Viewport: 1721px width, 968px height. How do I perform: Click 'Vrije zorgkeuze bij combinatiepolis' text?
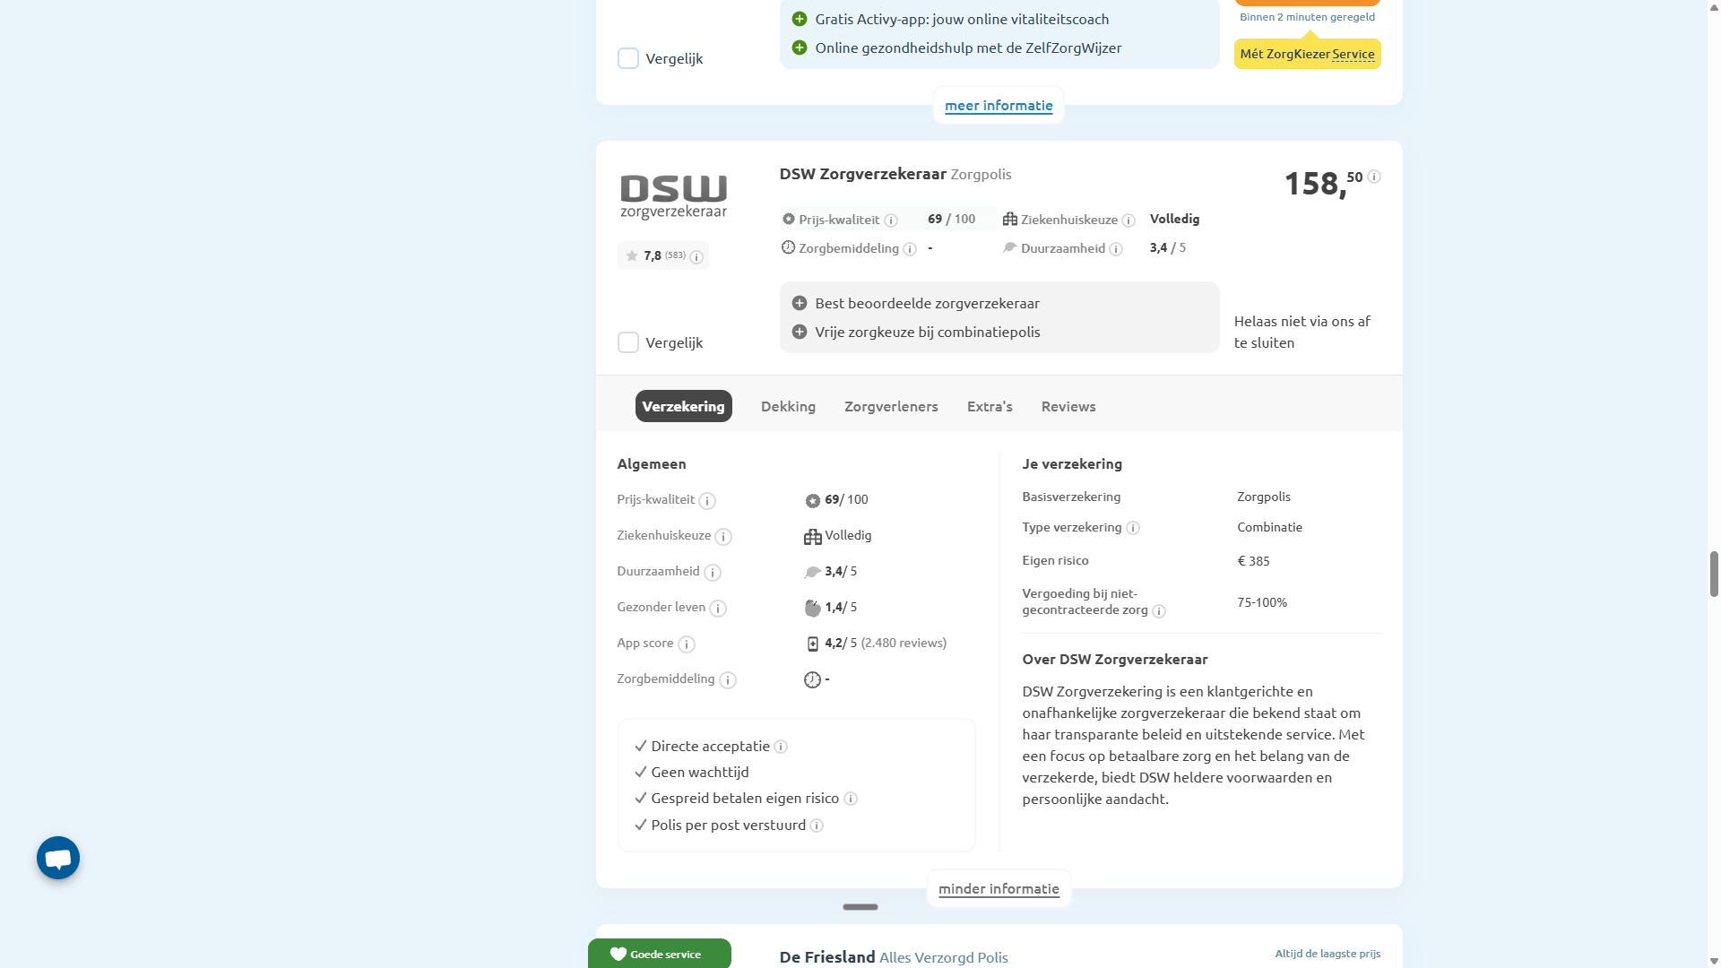(x=927, y=332)
